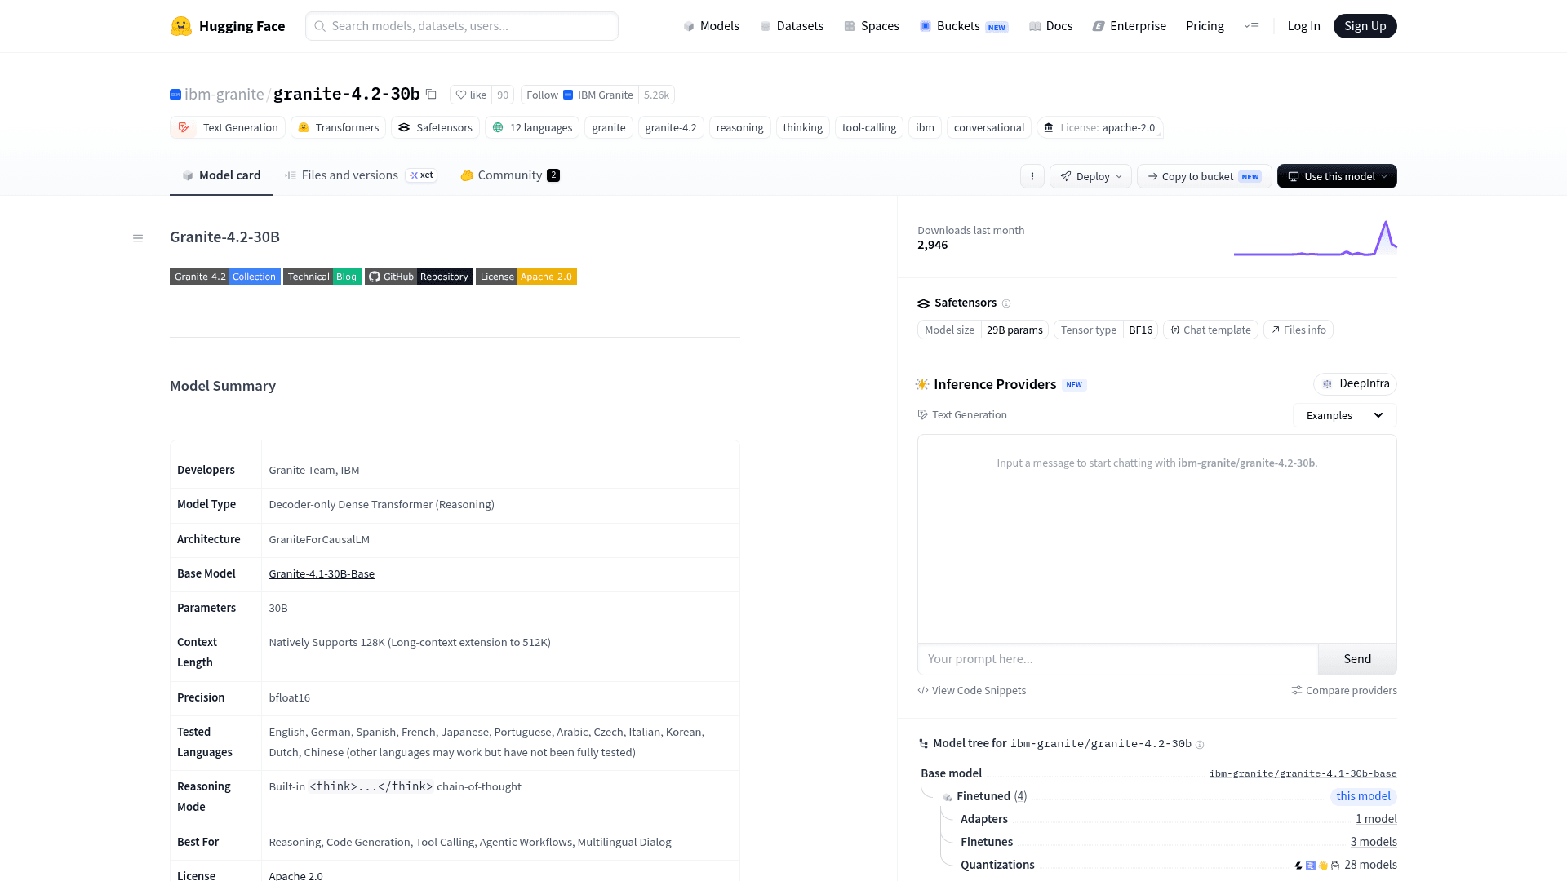Click the ibm-granite organization link

click(224, 95)
